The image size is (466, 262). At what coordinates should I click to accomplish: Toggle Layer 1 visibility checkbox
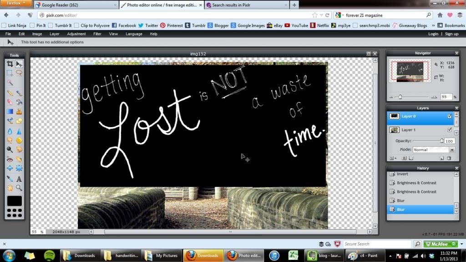pyautogui.click(x=449, y=130)
